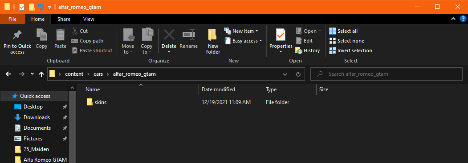Select the skins folder
The height and width of the screenshot is (163, 468).
click(97, 102)
